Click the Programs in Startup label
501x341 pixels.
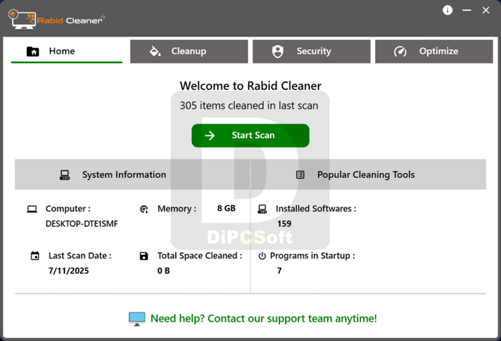coord(313,256)
